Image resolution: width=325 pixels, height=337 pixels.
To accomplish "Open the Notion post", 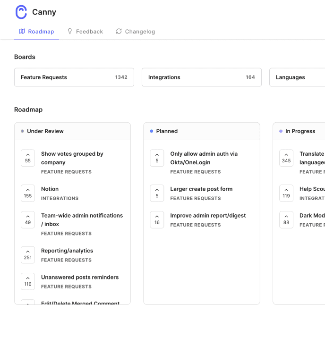I will tap(50, 189).
